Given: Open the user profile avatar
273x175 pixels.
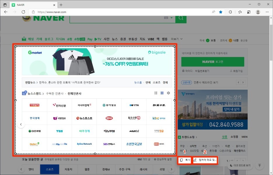Looking at the screenshot, I should point(258,12).
